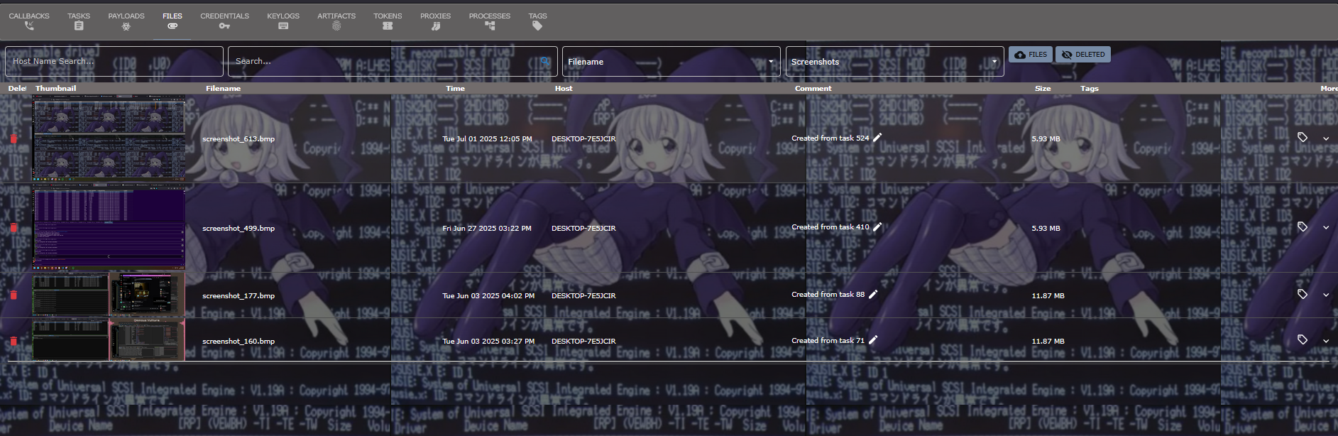Viewport: 1338px width, 436px height.
Task: Edit comment for task 71 with pencil icon
Action: click(x=873, y=340)
